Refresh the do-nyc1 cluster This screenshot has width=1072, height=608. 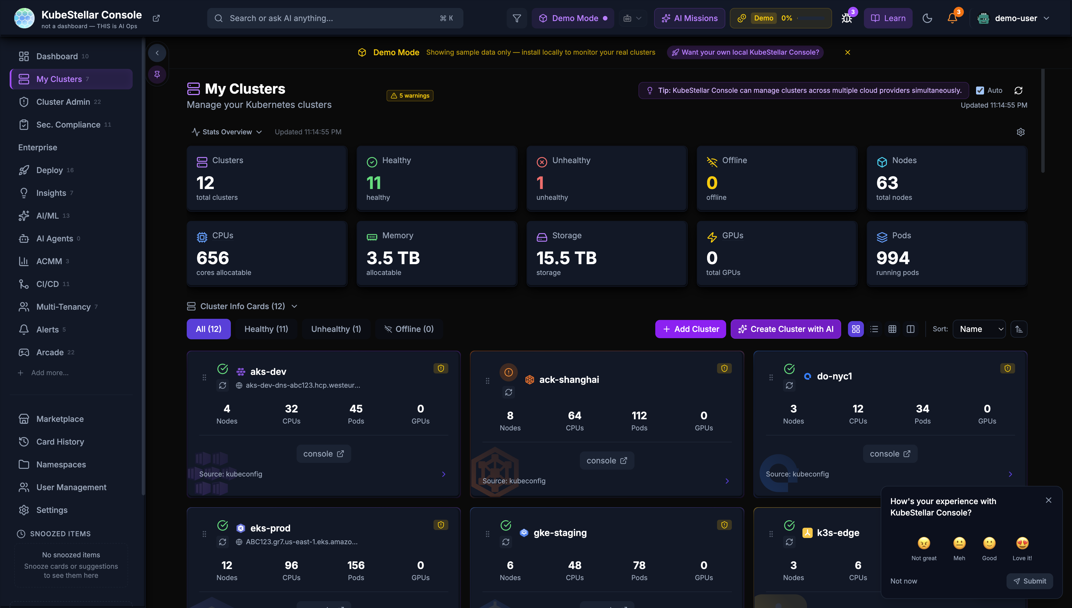tap(789, 385)
